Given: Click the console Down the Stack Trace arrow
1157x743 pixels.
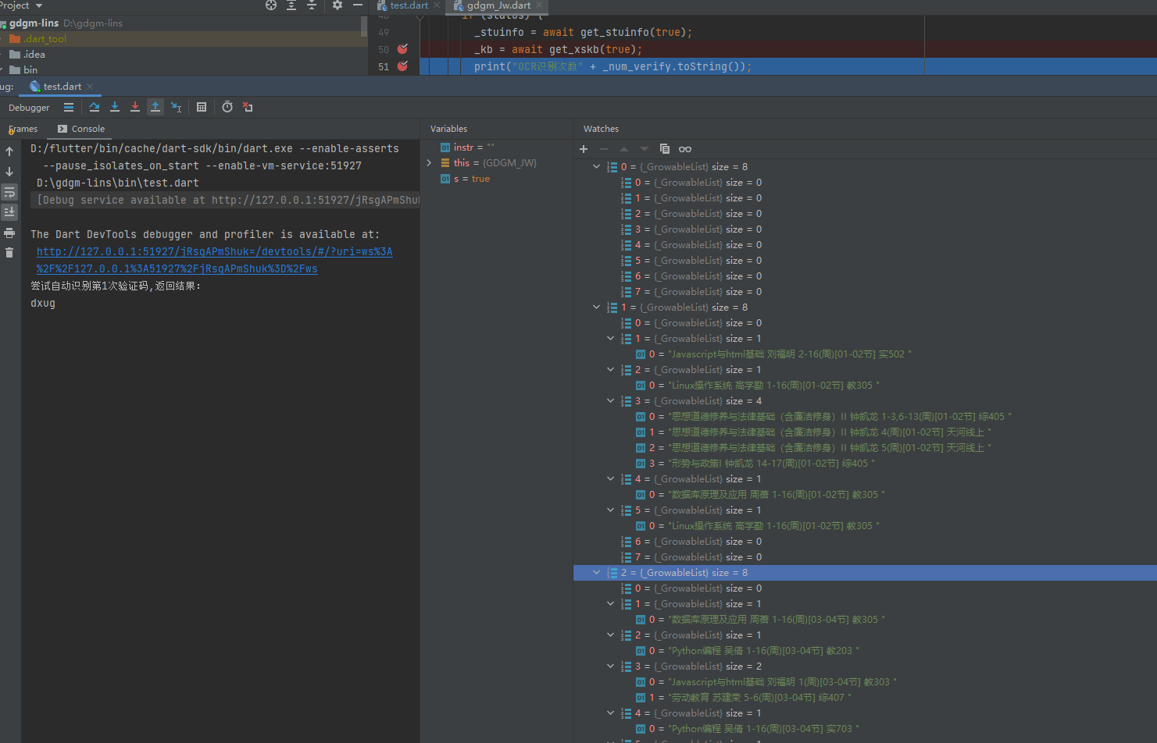Looking at the screenshot, I should (9, 172).
